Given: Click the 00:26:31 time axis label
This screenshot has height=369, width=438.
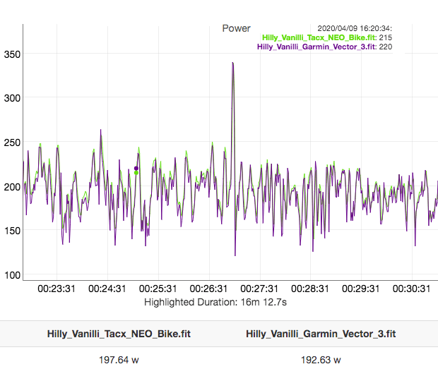Looking at the screenshot, I should pyautogui.click(x=209, y=289).
